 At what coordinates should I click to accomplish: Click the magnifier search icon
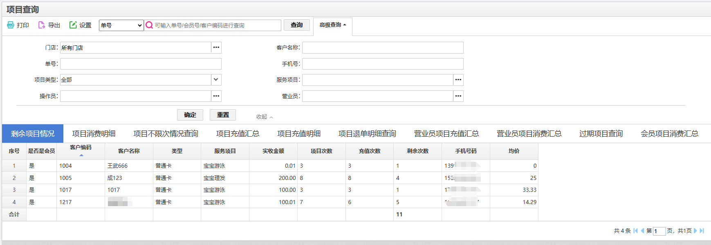pos(149,25)
